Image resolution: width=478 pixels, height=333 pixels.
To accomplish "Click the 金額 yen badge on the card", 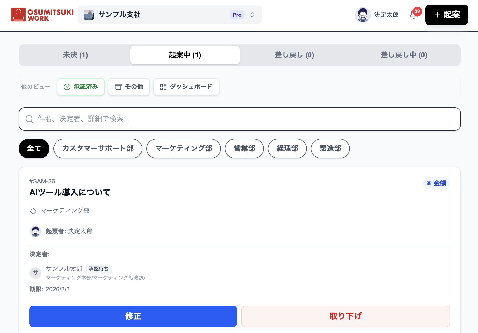I will point(436,183).
